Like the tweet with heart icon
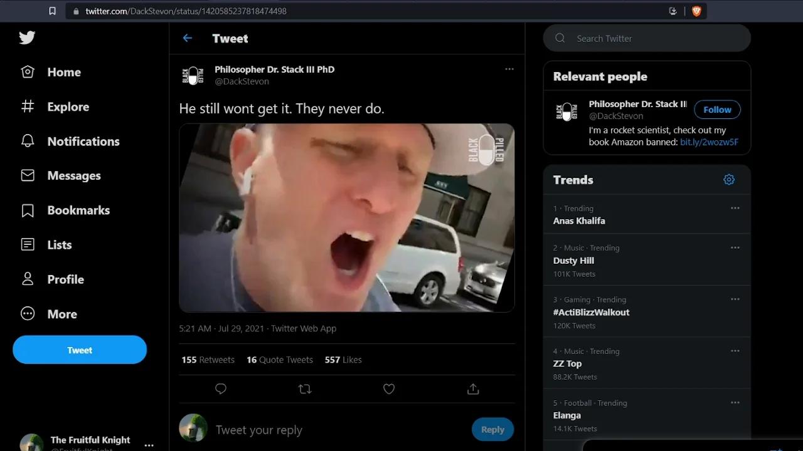Image resolution: width=803 pixels, height=451 pixels. (389, 389)
